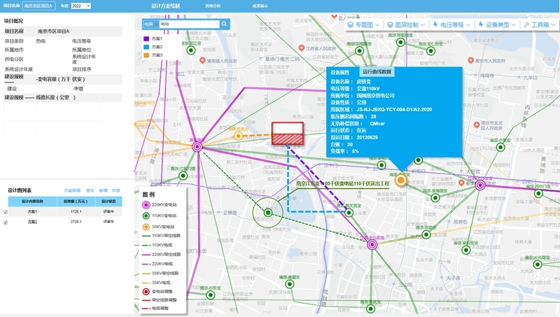Click the 江苏省人民政府 red map pin
The height and width of the screenshot is (317, 560).
tap(302, 48)
